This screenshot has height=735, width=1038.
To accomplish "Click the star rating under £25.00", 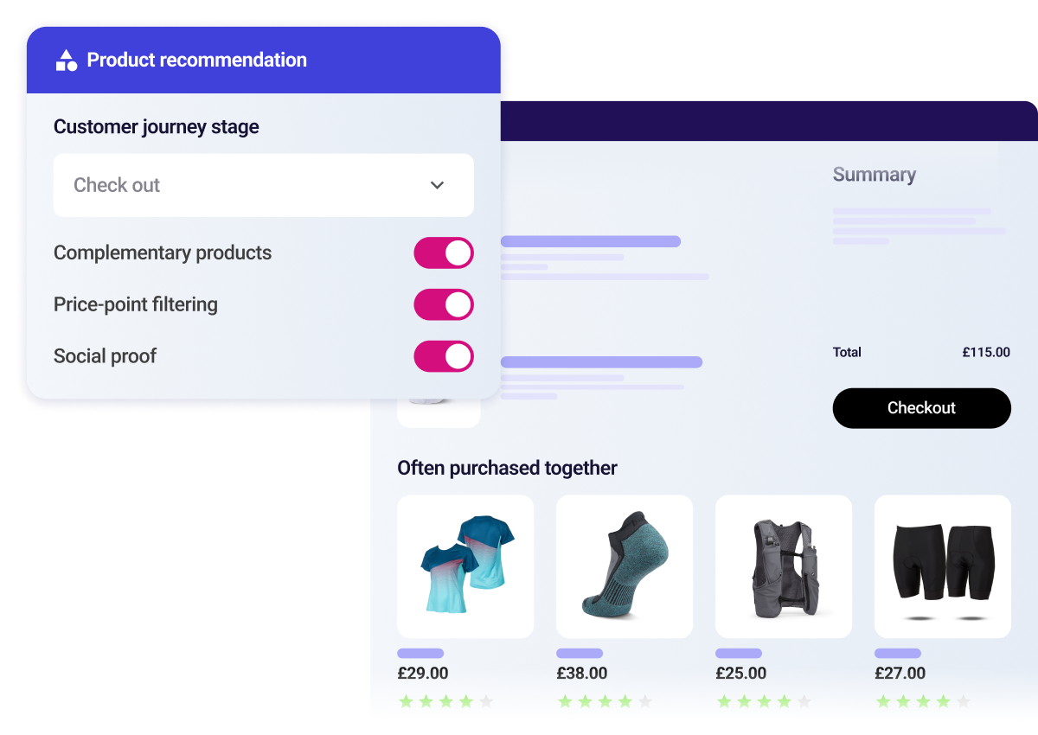I will coord(764,701).
